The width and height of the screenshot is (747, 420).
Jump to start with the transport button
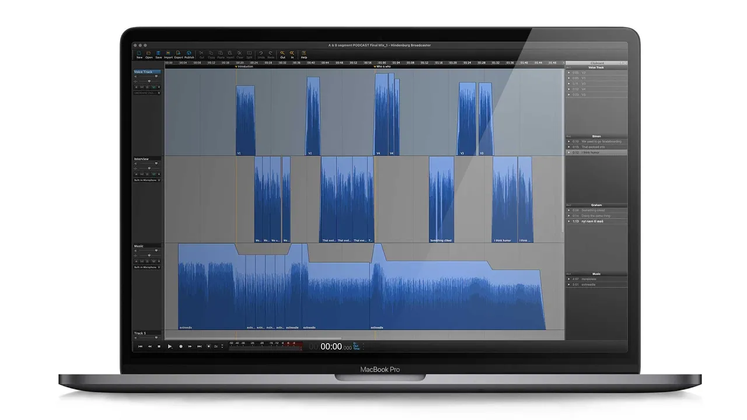pyautogui.click(x=140, y=346)
